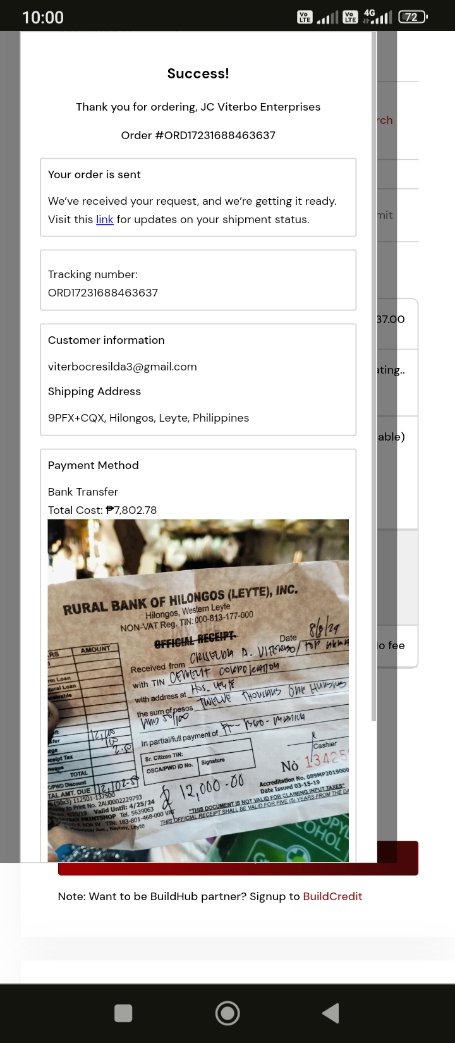The height and width of the screenshot is (1043, 455).
Task: Open recent apps with square button
Action: [123, 1013]
